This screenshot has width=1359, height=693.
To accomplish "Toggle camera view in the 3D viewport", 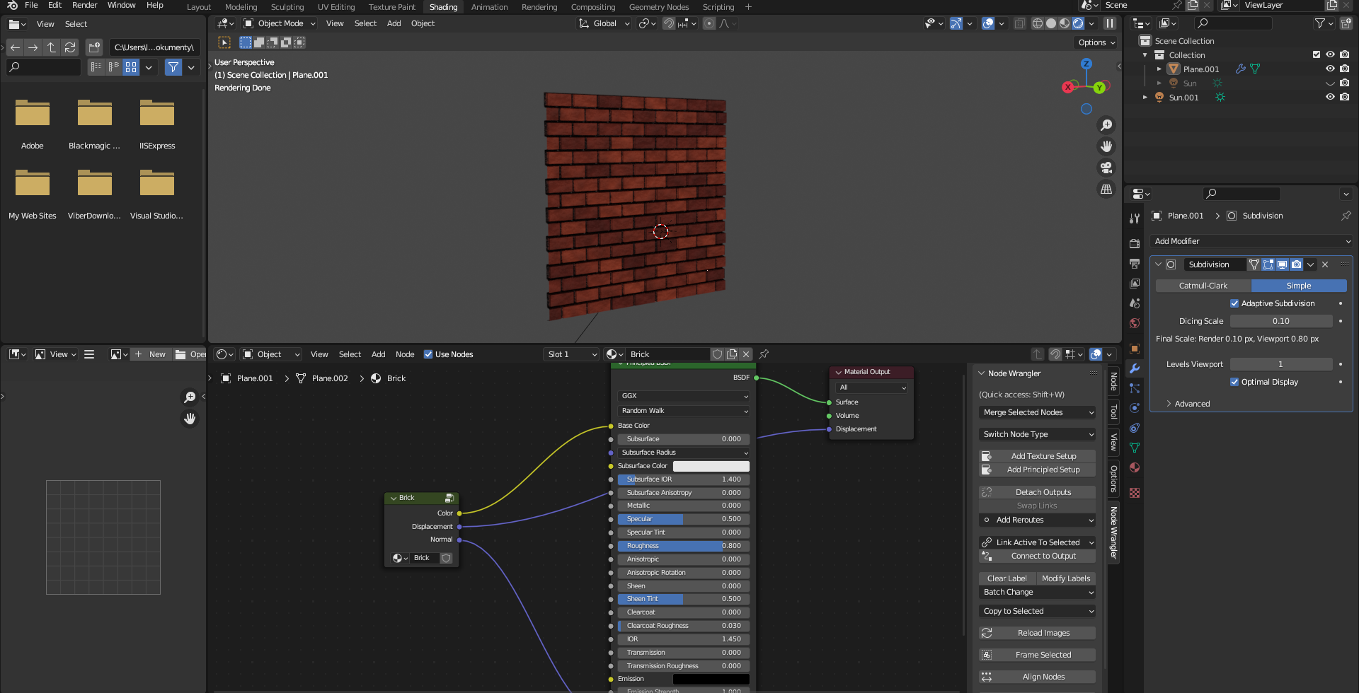I will pos(1106,168).
